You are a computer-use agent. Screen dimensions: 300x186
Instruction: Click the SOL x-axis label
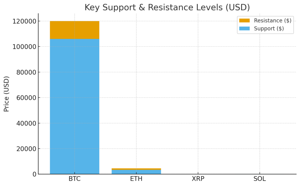[260, 179]
